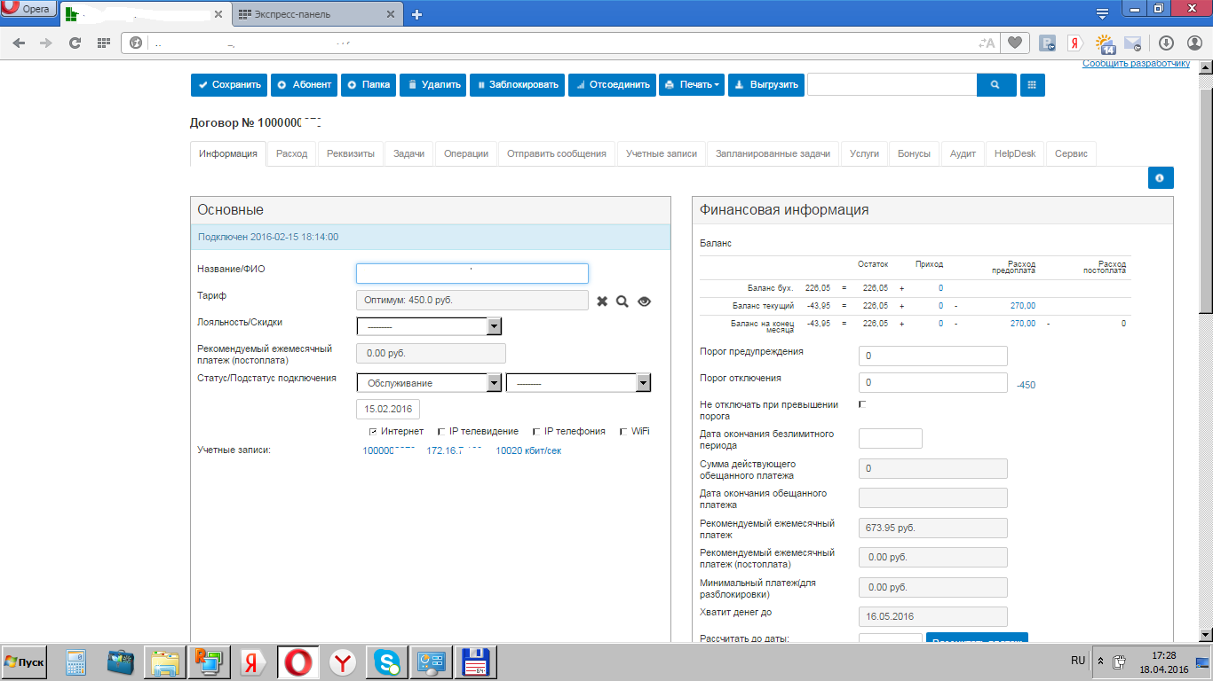1213x681 pixels.
Task: View tariff details with eye icon
Action: pyautogui.click(x=645, y=301)
